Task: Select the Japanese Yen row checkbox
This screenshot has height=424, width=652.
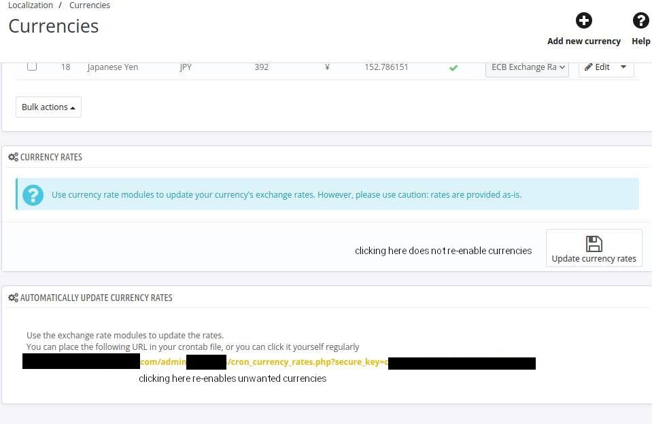Action: coord(32,67)
